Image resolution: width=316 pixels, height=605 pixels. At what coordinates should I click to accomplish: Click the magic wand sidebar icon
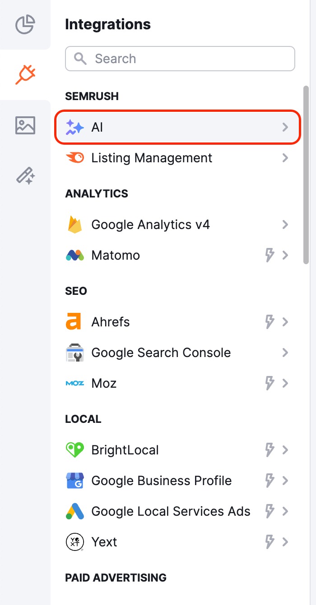coord(25,175)
